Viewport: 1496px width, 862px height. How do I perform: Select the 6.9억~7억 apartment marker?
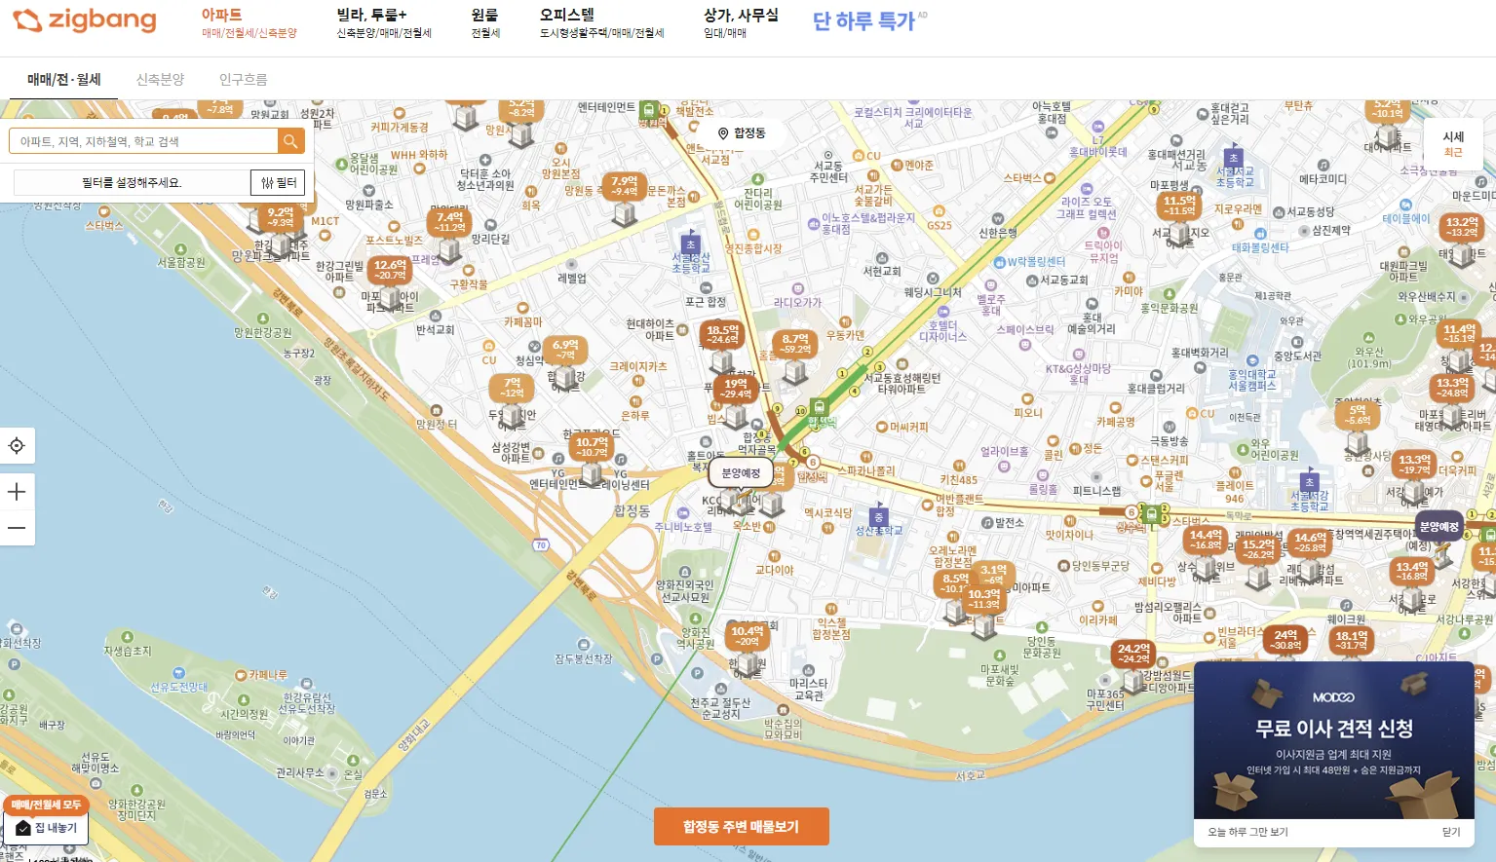pos(565,349)
